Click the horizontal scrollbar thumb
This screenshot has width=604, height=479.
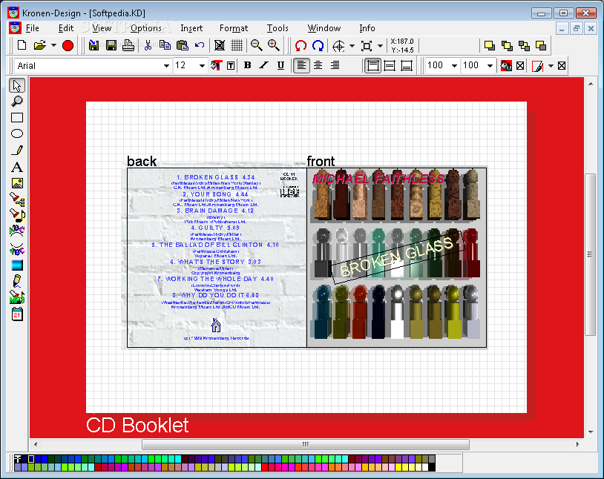point(306,444)
